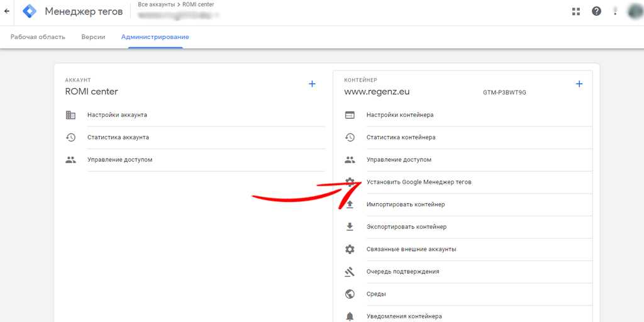Click the plus icon to add account
Image resolution: width=644 pixels, height=322 pixels.
click(x=312, y=84)
